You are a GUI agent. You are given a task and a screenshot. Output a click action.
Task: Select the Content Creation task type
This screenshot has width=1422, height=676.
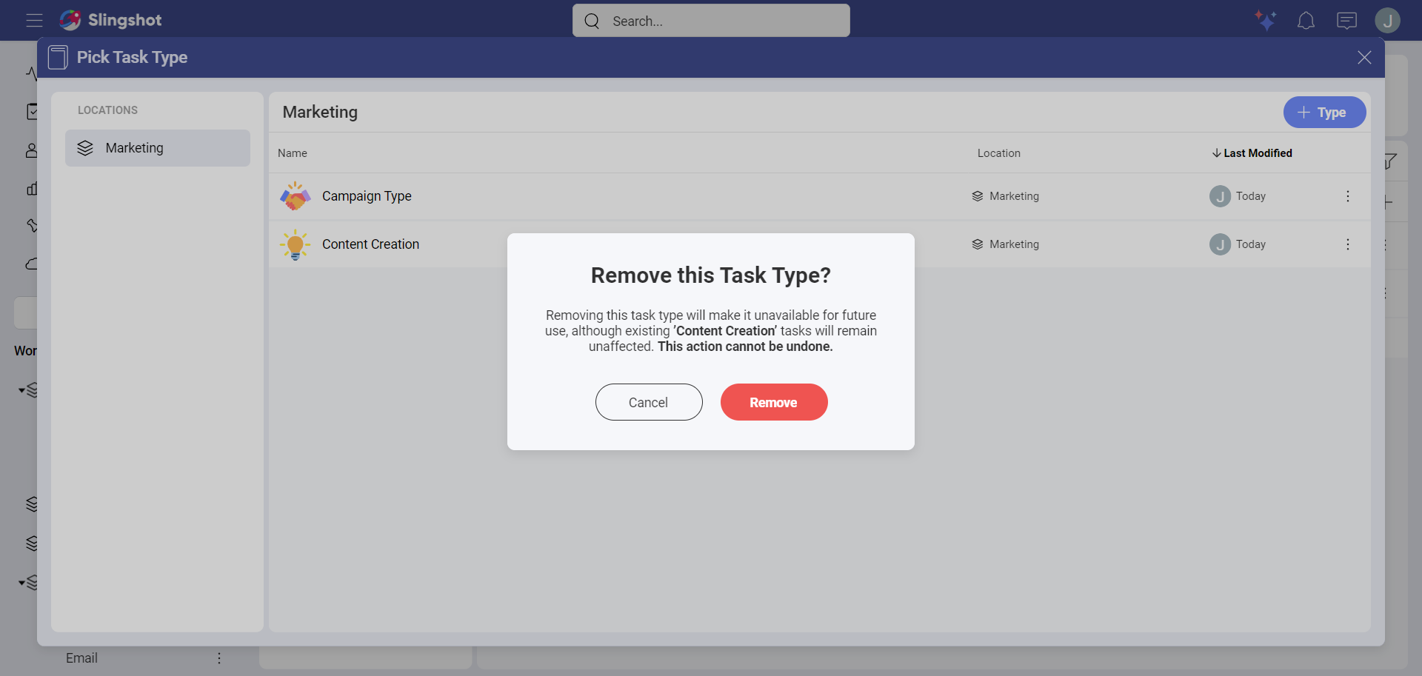370,244
